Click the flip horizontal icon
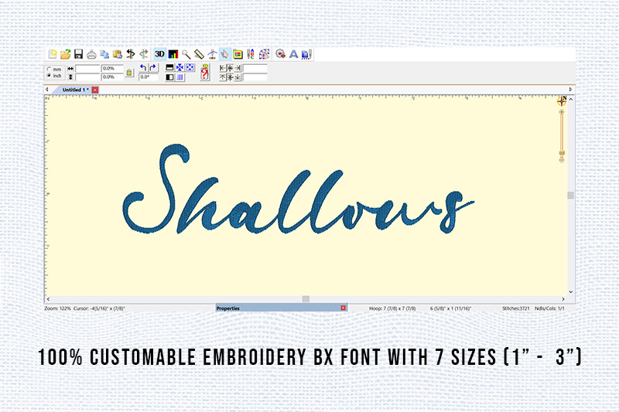 click(x=169, y=77)
